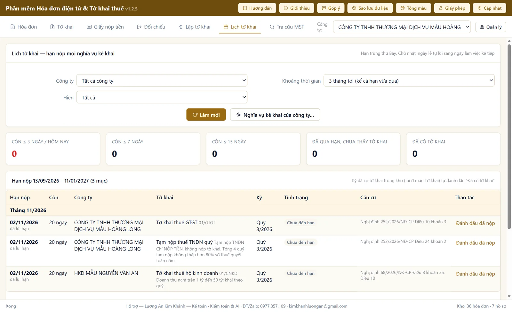The image size is (512, 312).
Task: Open the Quản lý company manager button
Action: point(491,27)
